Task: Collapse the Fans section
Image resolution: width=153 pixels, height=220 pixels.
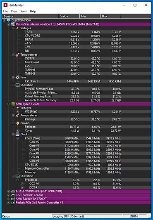Action: (x=13, y=78)
